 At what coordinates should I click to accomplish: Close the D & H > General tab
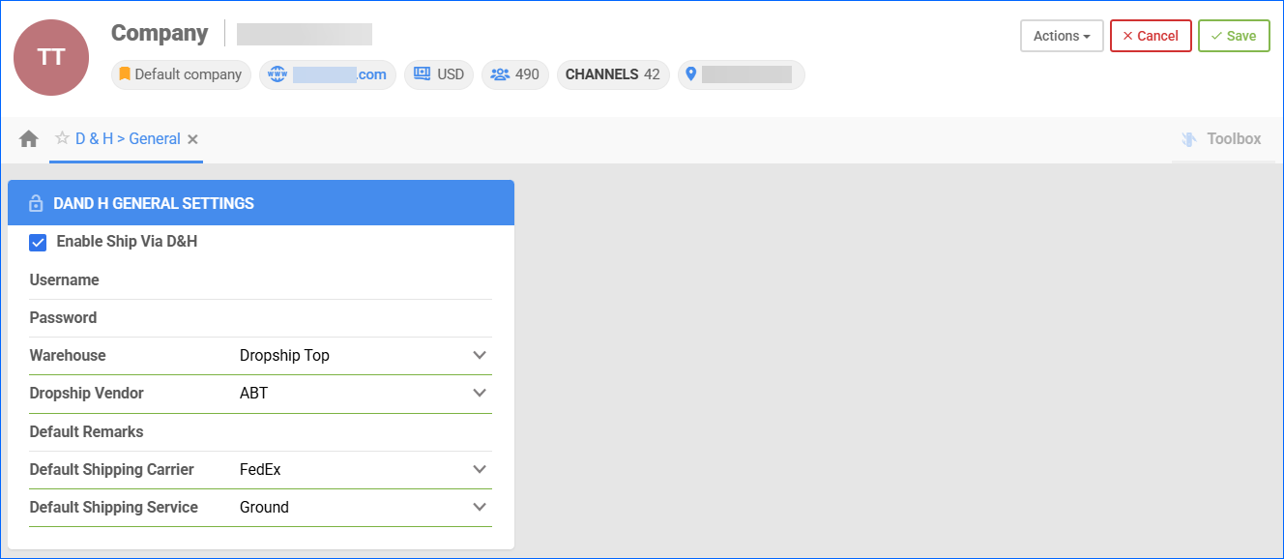[192, 139]
